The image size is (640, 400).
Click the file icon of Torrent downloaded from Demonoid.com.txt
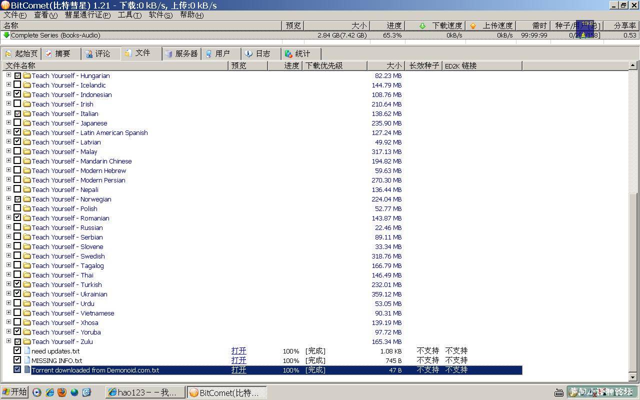point(27,370)
